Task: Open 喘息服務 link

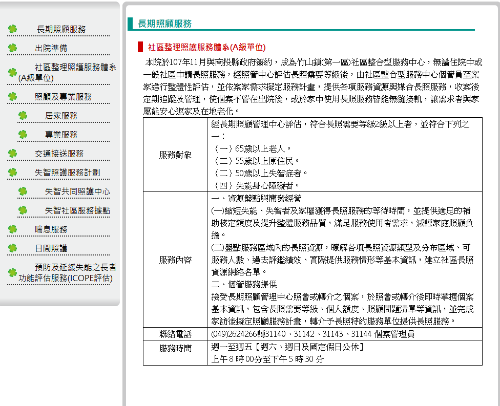Action: [51, 229]
